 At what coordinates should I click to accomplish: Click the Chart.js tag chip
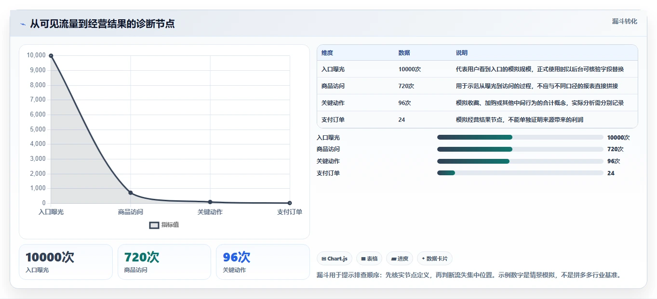335,259
